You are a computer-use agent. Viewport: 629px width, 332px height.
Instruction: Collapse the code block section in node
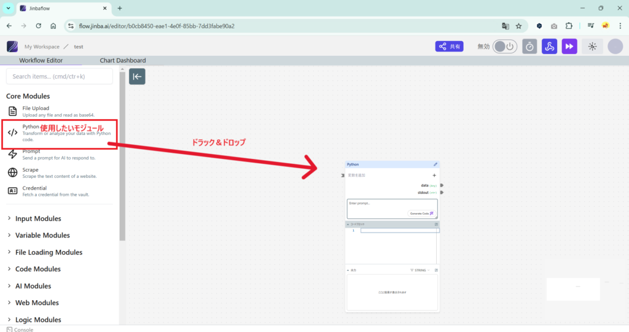pos(348,225)
